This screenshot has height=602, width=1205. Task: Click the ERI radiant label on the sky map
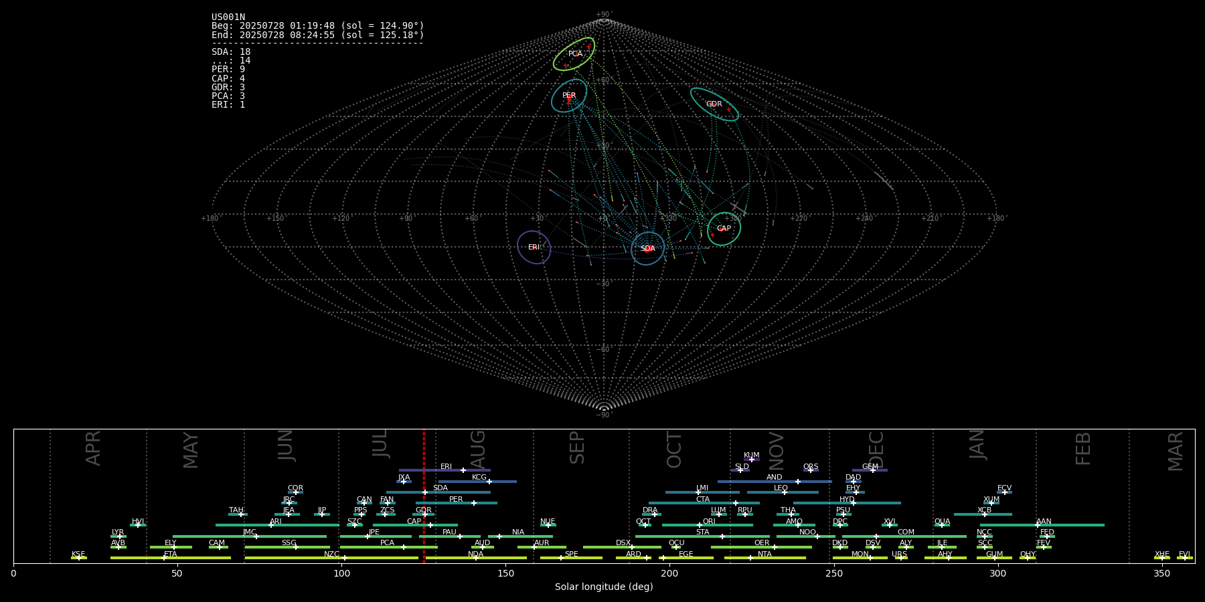point(534,247)
